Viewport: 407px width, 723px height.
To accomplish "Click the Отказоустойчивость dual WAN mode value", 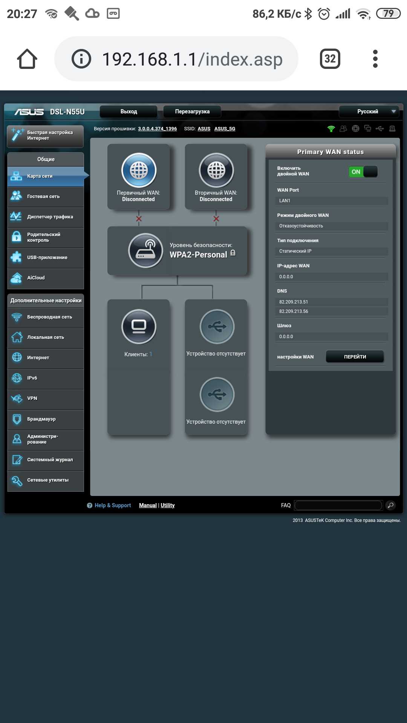I will 332,226.
